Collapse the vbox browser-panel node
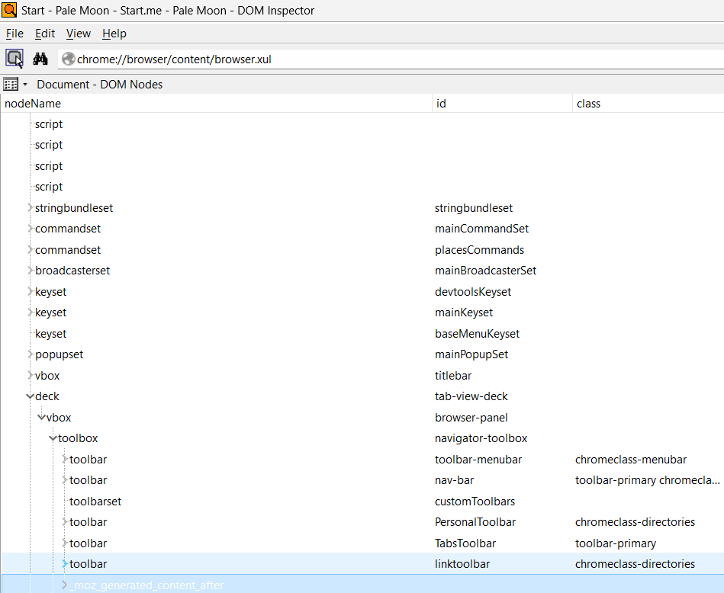724x593 pixels. pos(41,418)
